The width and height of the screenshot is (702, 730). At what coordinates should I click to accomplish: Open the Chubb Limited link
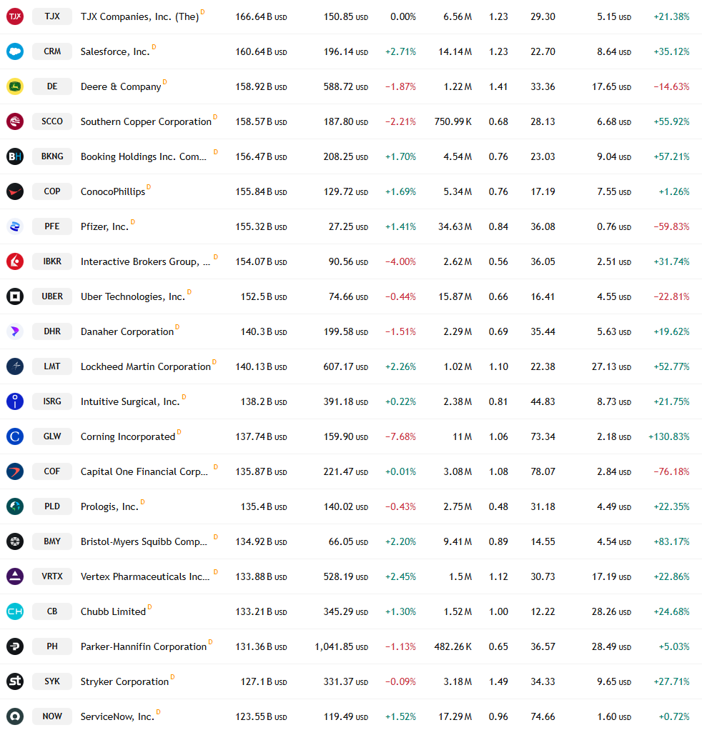(x=113, y=611)
